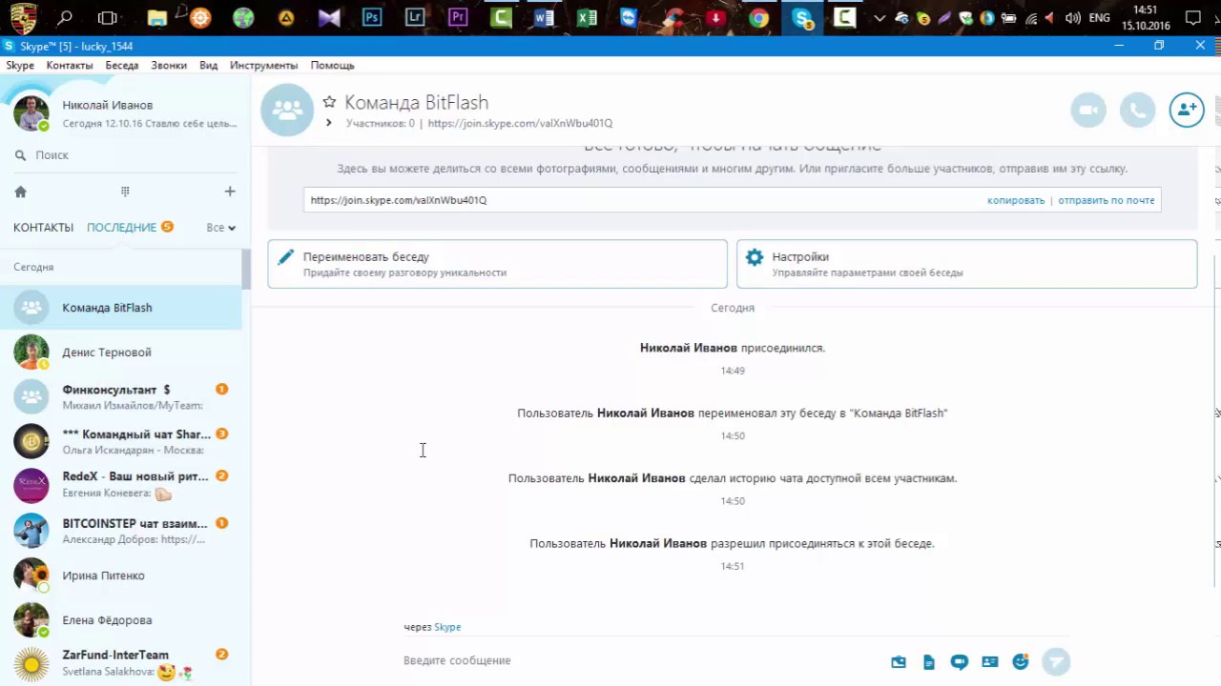Click the Команда BitFlash group avatar in header
This screenshot has width=1221, height=686.
click(287, 111)
